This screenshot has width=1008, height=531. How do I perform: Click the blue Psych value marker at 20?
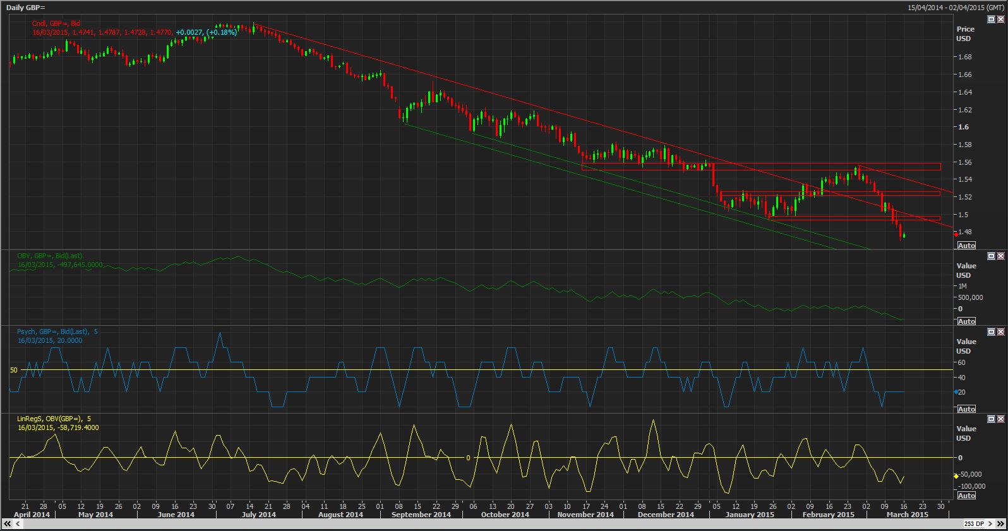[x=956, y=392]
